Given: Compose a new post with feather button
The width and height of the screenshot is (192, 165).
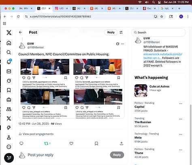Looking at the screenshot, I should pos(9,158).
